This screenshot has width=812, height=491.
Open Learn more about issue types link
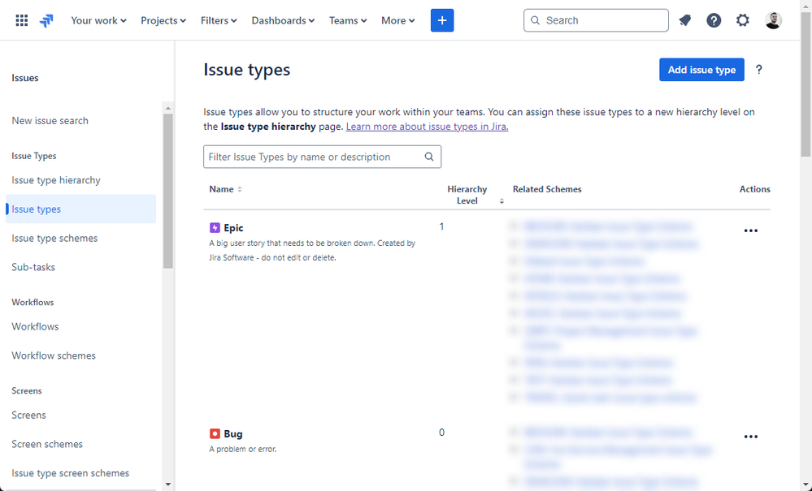point(428,126)
